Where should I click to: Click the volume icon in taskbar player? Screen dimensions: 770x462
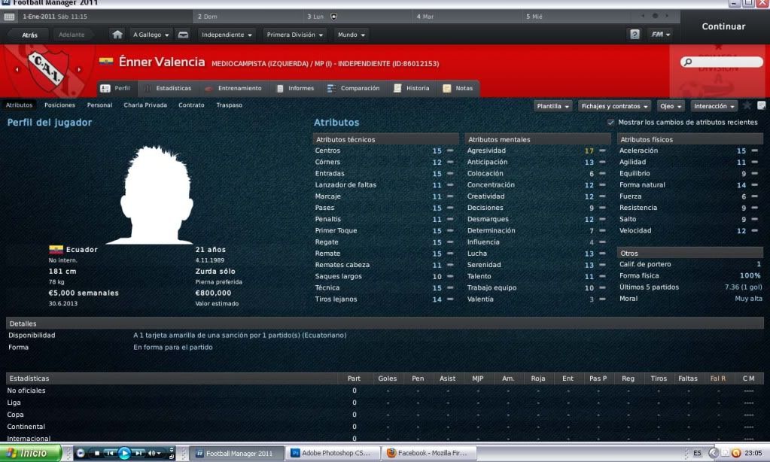(152, 453)
